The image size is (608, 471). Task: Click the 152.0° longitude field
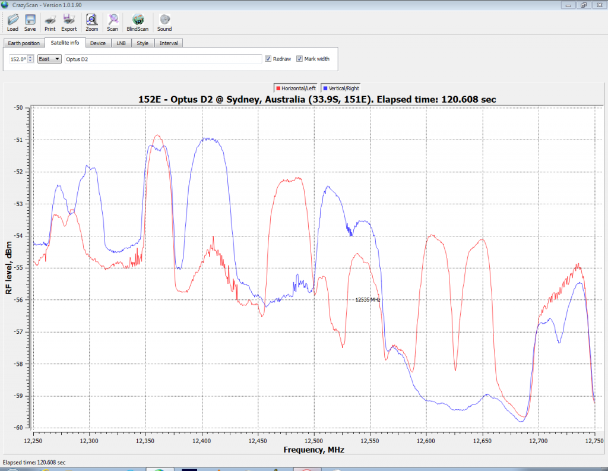pyautogui.click(x=18, y=59)
